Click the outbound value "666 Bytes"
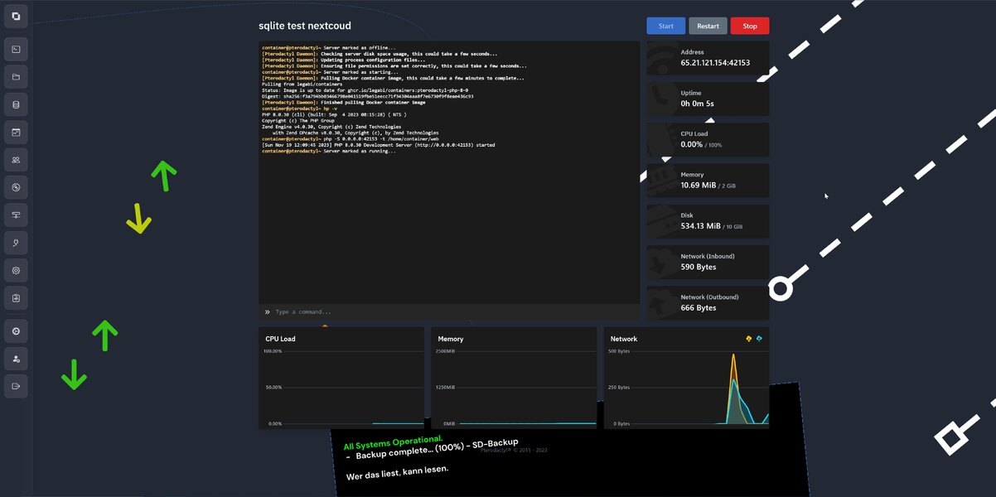Image resolution: width=996 pixels, height=497 pixels. pyautogui.click(x=699, y=307)
